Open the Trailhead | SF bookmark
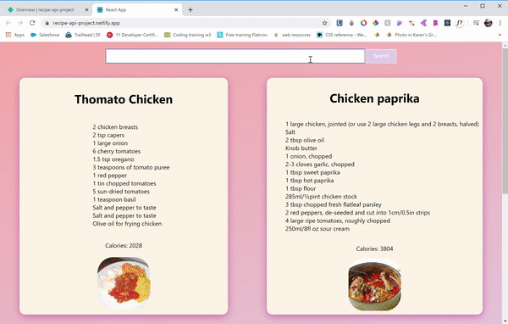Screen dimensions: 508x324 (83, 35)
